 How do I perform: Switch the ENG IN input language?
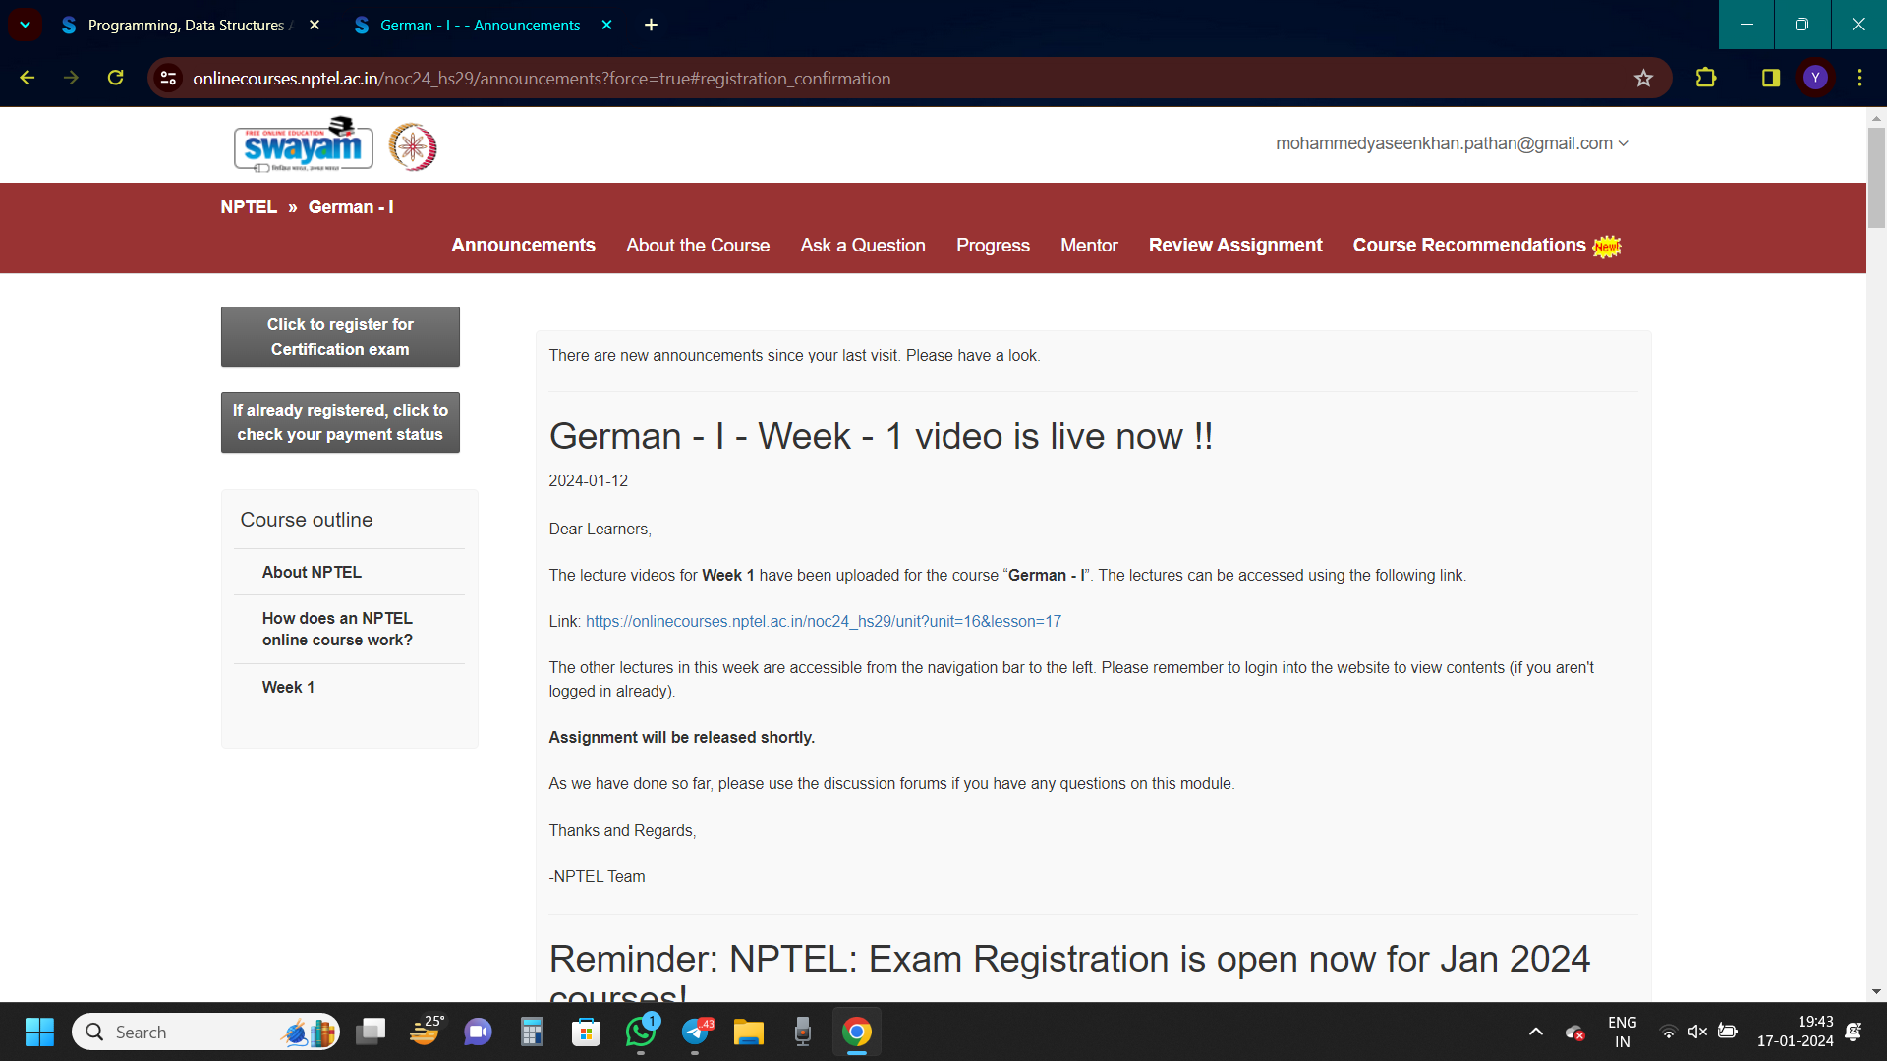pos(1622,1032)
